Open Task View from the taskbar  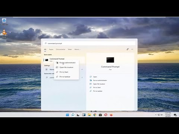tap(78, 115)
